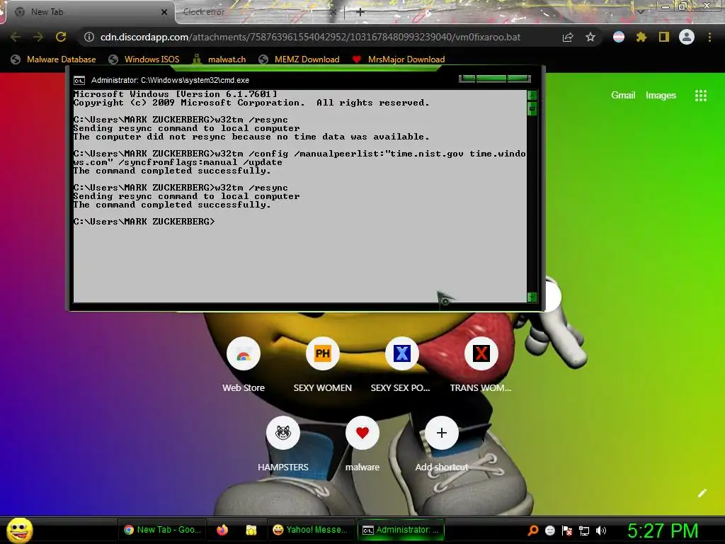Open the file explorer taskbar icon
Viewport: 725px width, 544px height.
[x=251, y=530]
